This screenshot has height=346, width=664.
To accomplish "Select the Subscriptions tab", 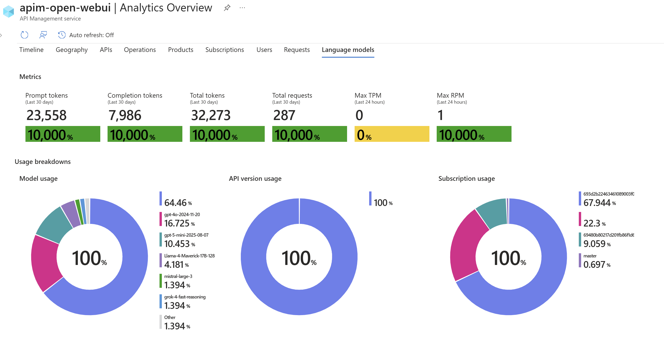I will point(224,50).
